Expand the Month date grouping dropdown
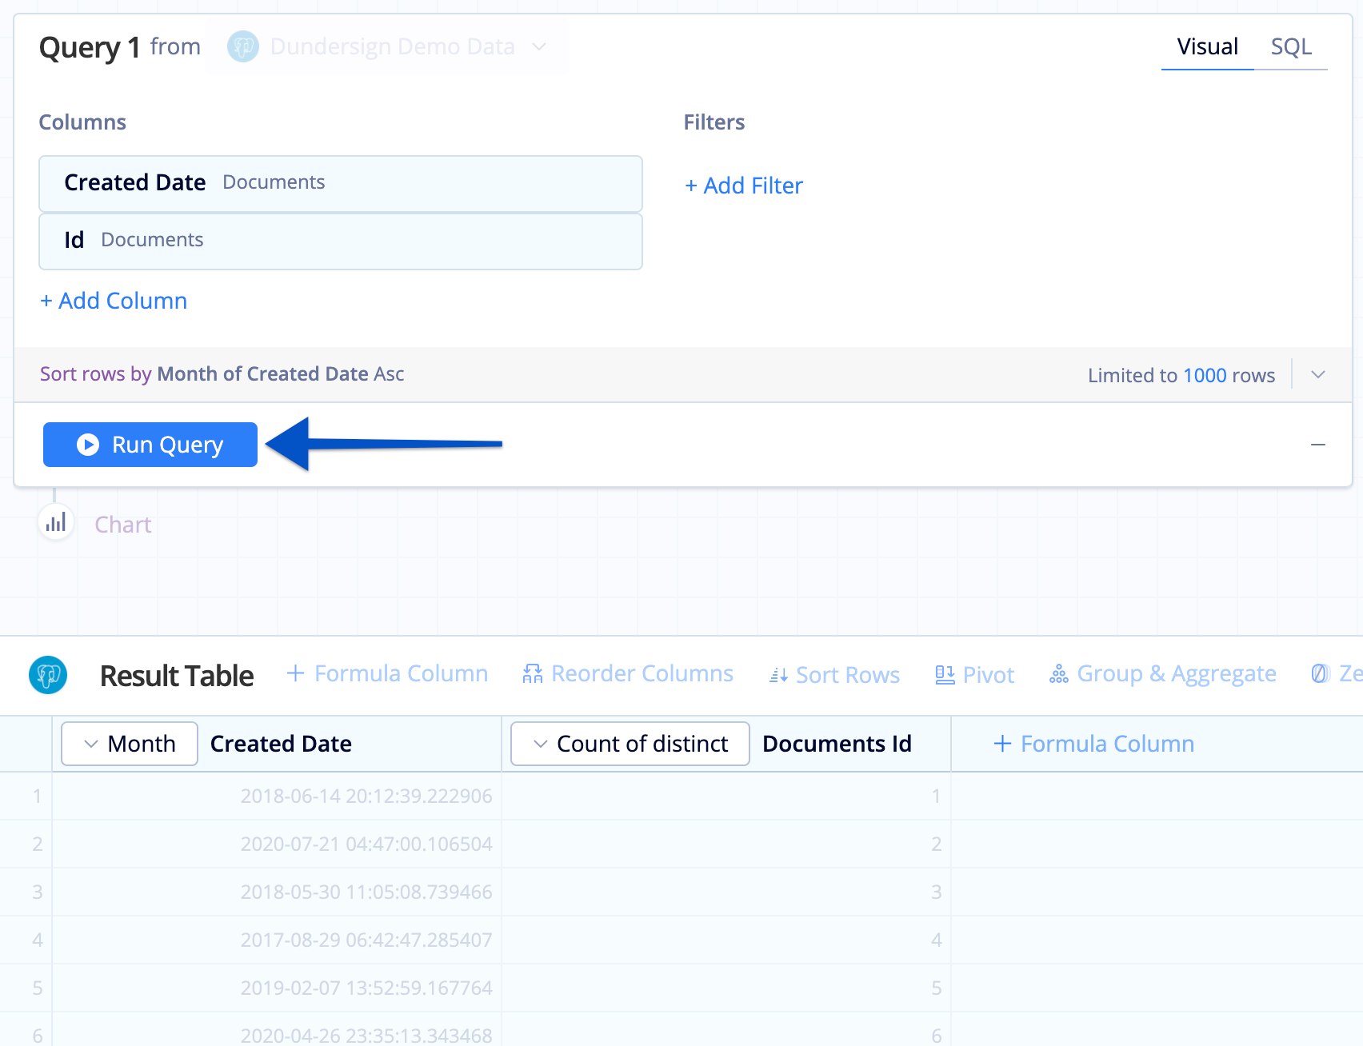Viewport: 1363px width, 1046px height. pos(129,744)
